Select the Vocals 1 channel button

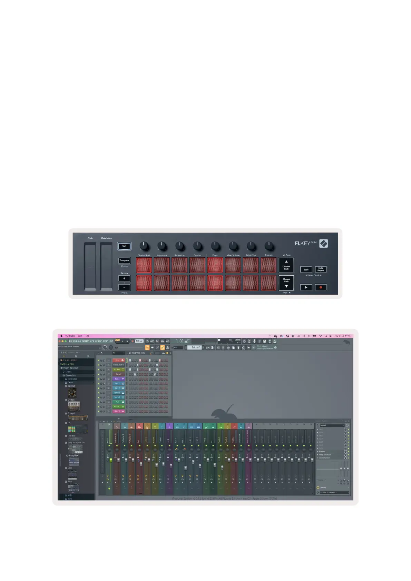(x=119, y=407)
